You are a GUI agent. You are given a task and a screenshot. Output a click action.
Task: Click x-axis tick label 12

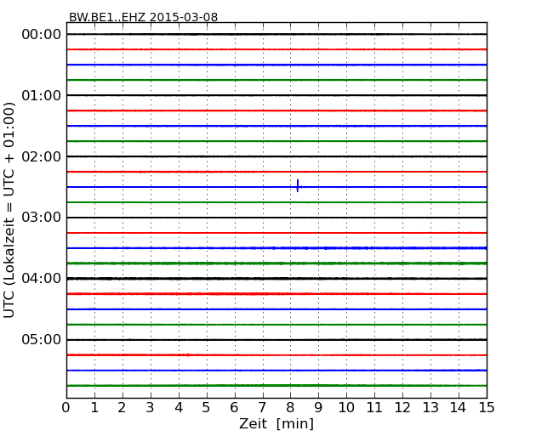pyautogui.click(x=402, y=408)
